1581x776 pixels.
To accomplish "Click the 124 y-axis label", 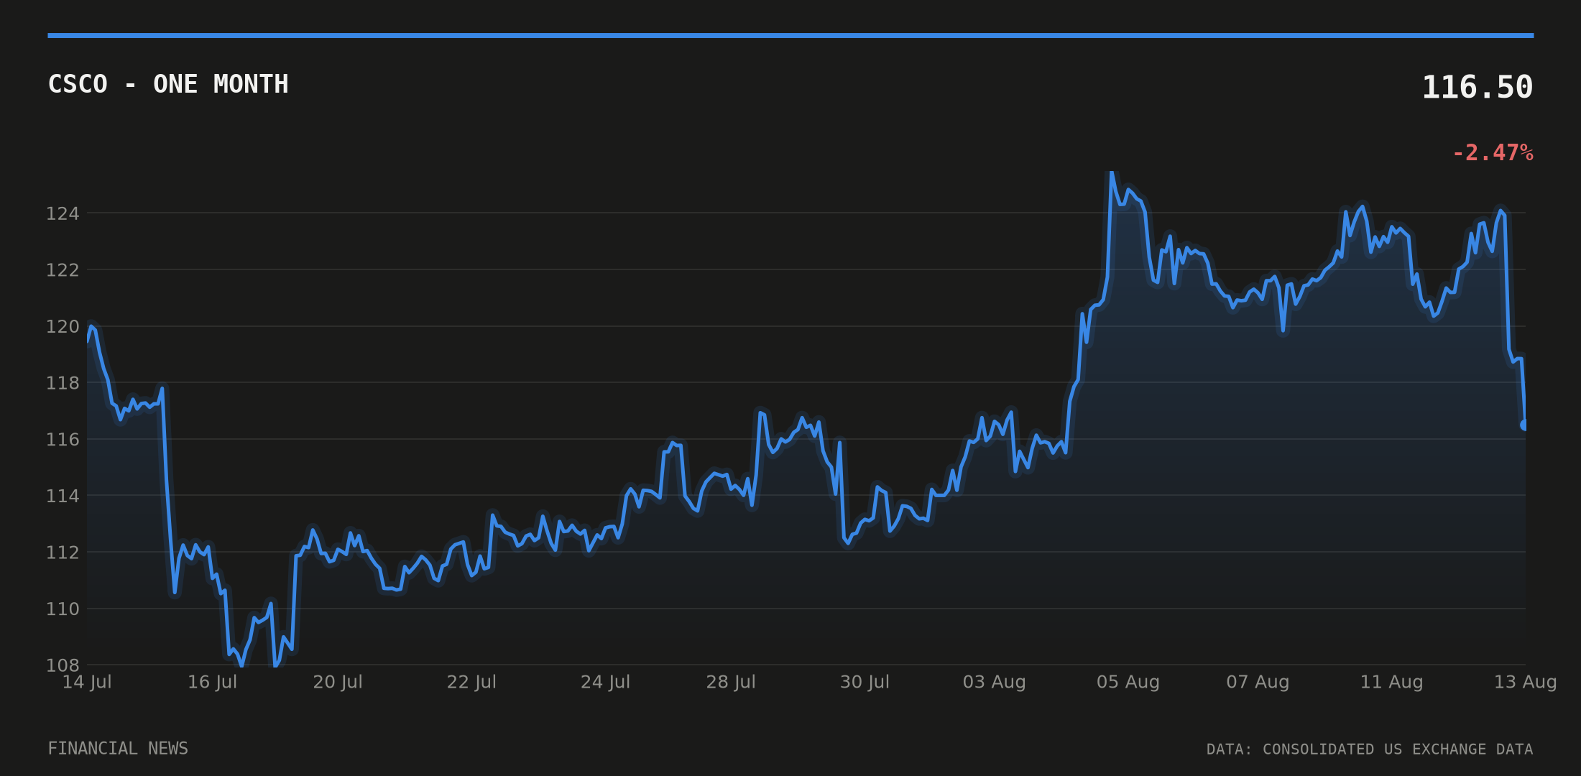I will (63, 213).
